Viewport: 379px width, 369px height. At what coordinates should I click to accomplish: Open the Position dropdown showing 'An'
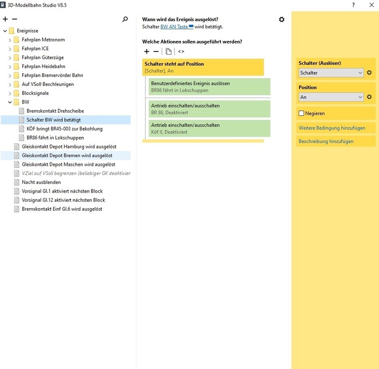pos(331,97)
